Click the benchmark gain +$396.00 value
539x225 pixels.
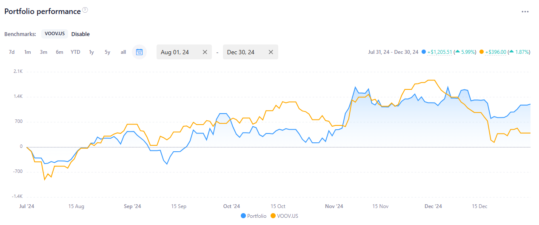click(496, 52)
